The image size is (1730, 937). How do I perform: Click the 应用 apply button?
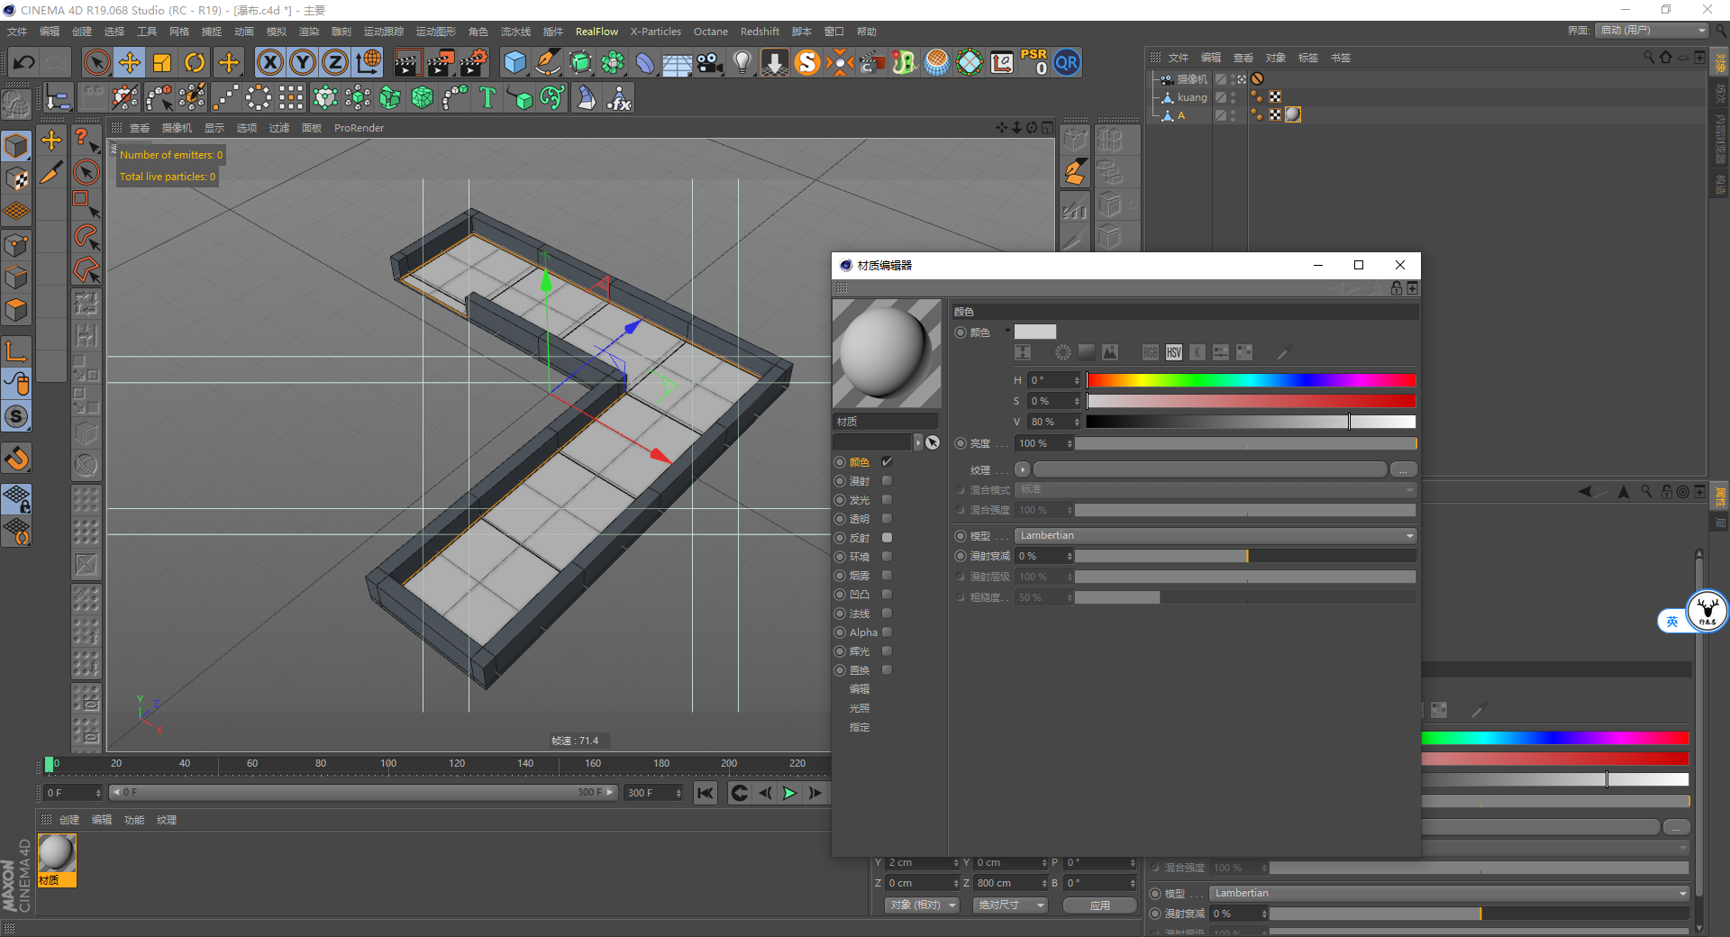click(1099, 905)
